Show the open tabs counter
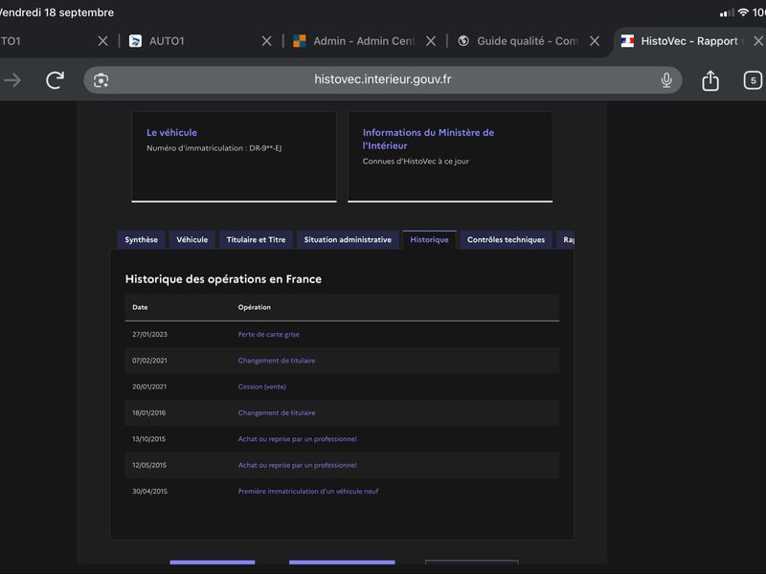This screenshot has height=574, width=766. click(753, 80)
